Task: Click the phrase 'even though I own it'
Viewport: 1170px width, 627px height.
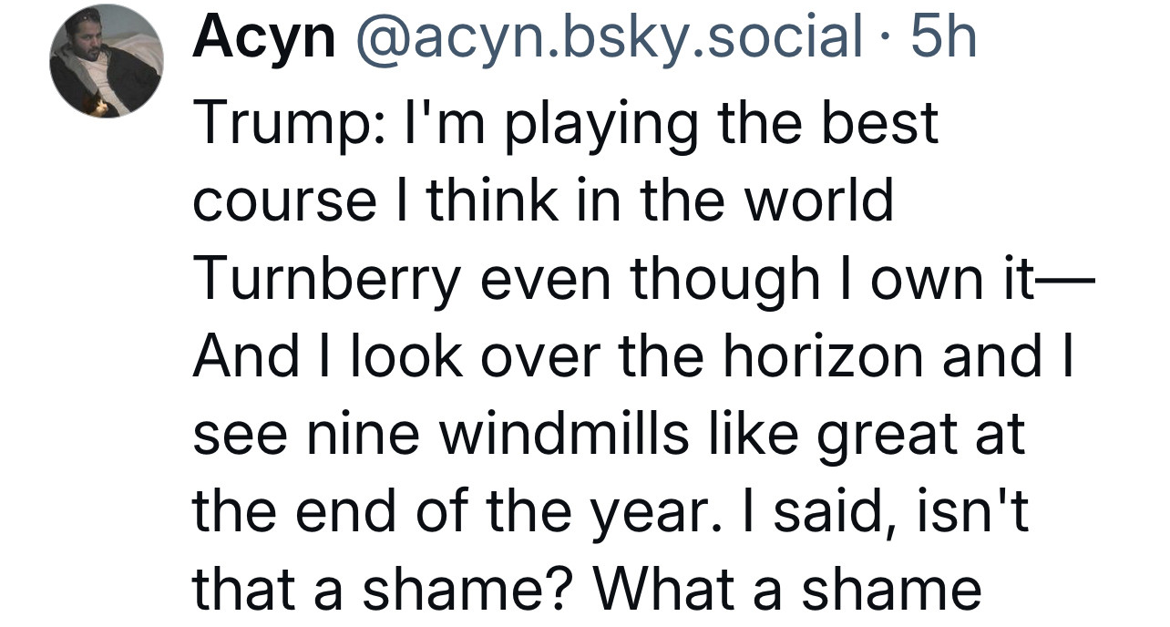Action: [x=750, y=279]
